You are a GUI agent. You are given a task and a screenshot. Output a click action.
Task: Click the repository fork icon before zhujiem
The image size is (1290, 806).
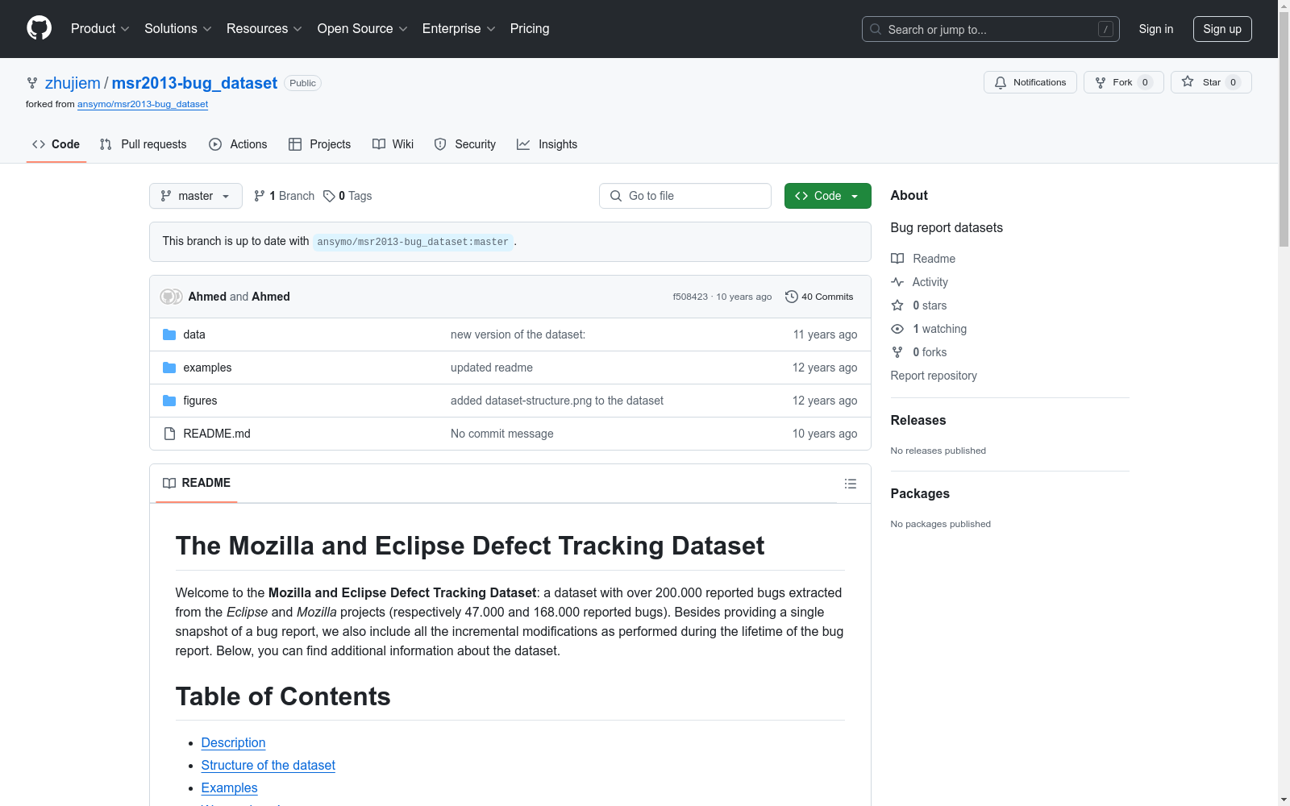point(32,83)
